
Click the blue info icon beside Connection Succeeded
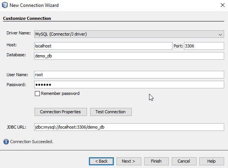pos(6,142)
